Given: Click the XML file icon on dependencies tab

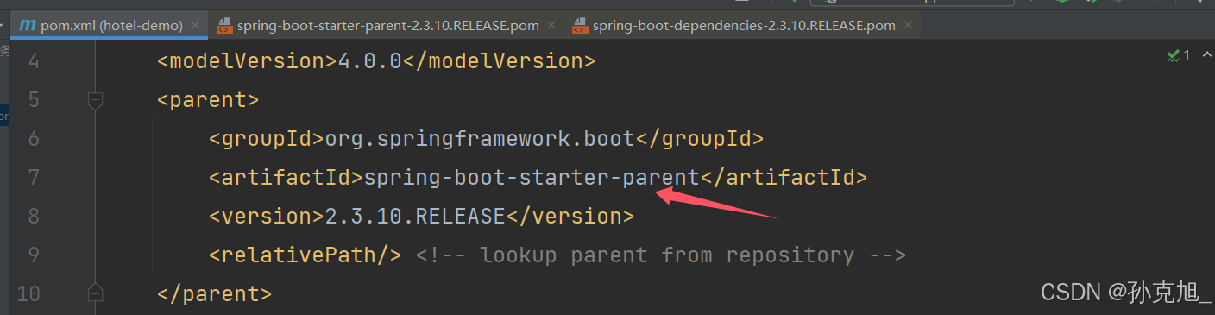Looking at the screenshot, I should tap(580, 26).
